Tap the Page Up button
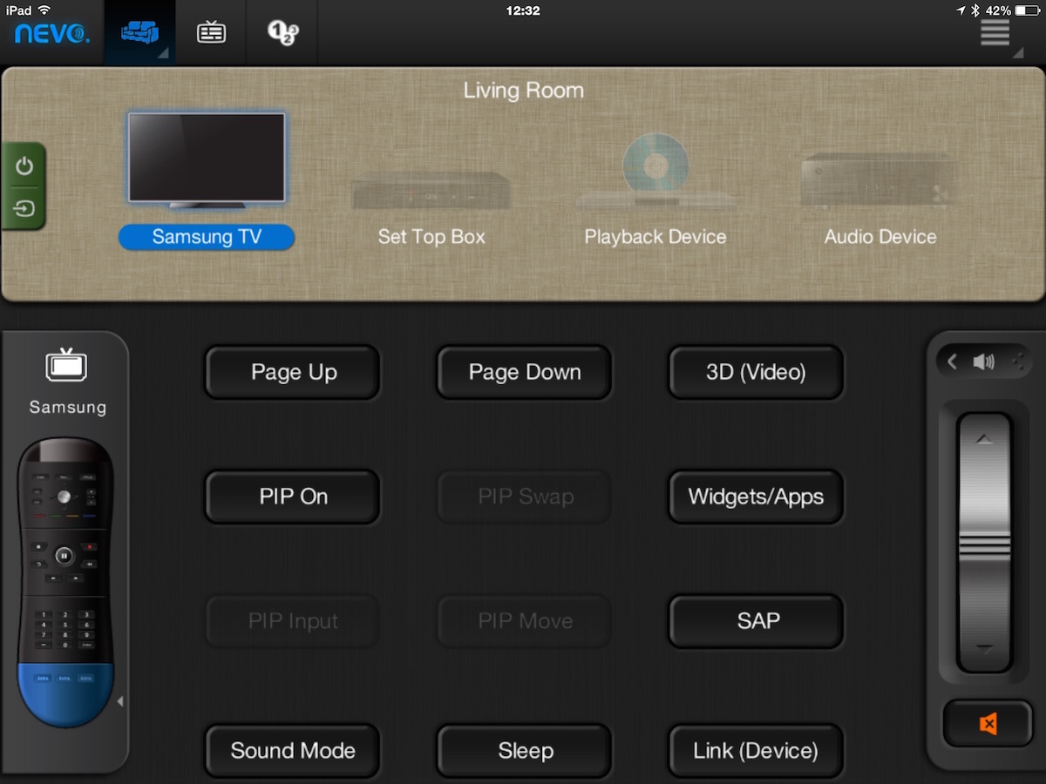This screenshot has height=784, width=1046. (293, 373)
